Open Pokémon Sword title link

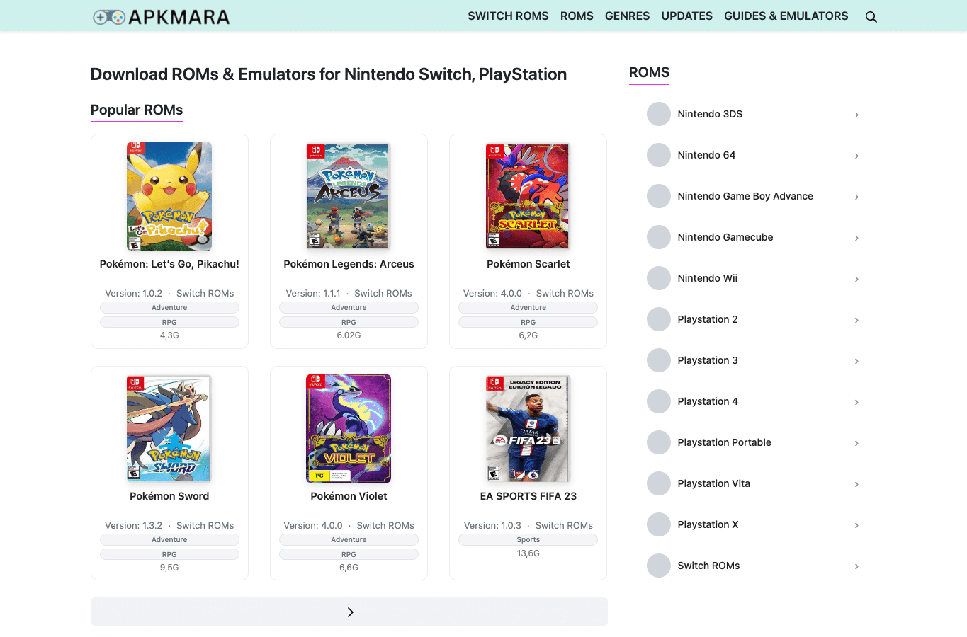169,496
